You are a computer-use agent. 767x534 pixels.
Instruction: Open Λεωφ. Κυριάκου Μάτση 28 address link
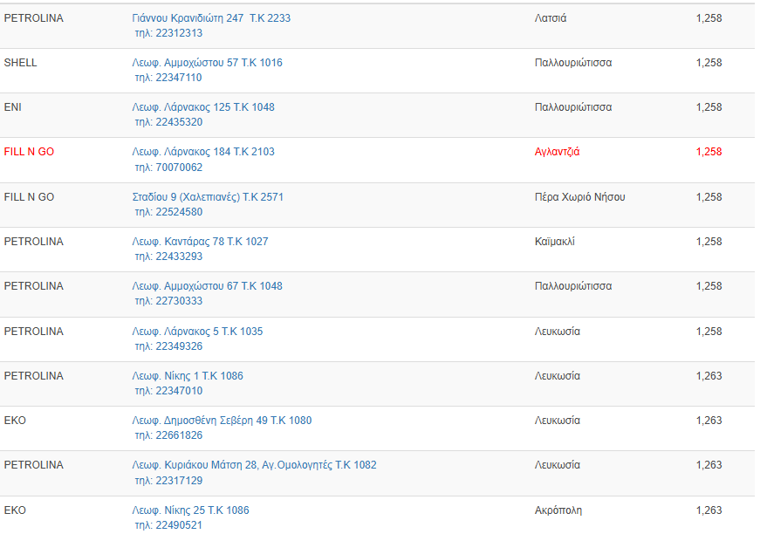[254, 465]
